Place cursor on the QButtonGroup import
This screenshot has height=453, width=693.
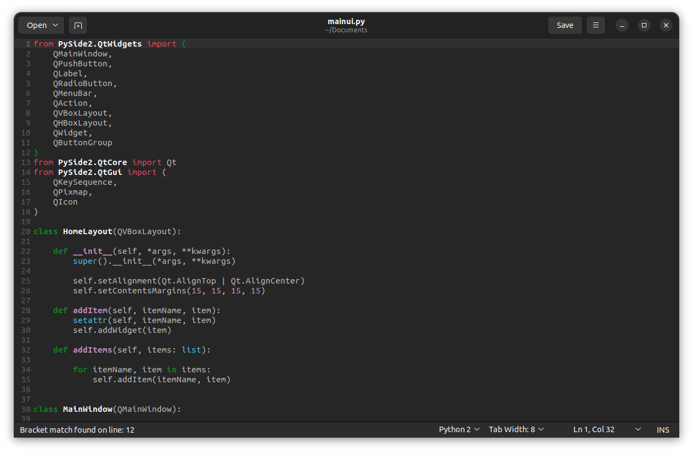[x=82, y=142]
